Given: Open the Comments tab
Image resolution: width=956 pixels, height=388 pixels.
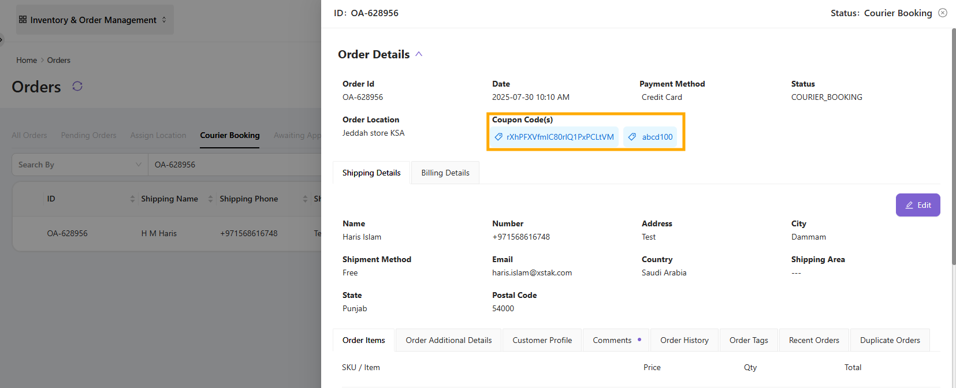Looking at the screenshot, I should click(x=612, y=340).
